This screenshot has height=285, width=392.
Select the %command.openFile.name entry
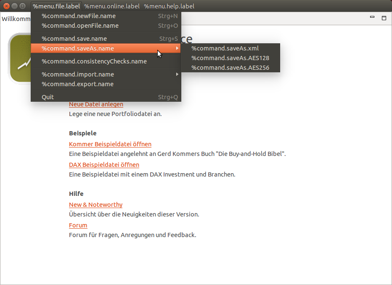[80, 26]
